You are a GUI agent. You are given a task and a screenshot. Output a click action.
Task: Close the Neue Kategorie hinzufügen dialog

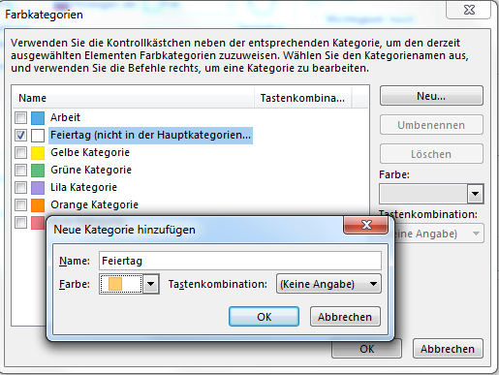pos(366,225)
